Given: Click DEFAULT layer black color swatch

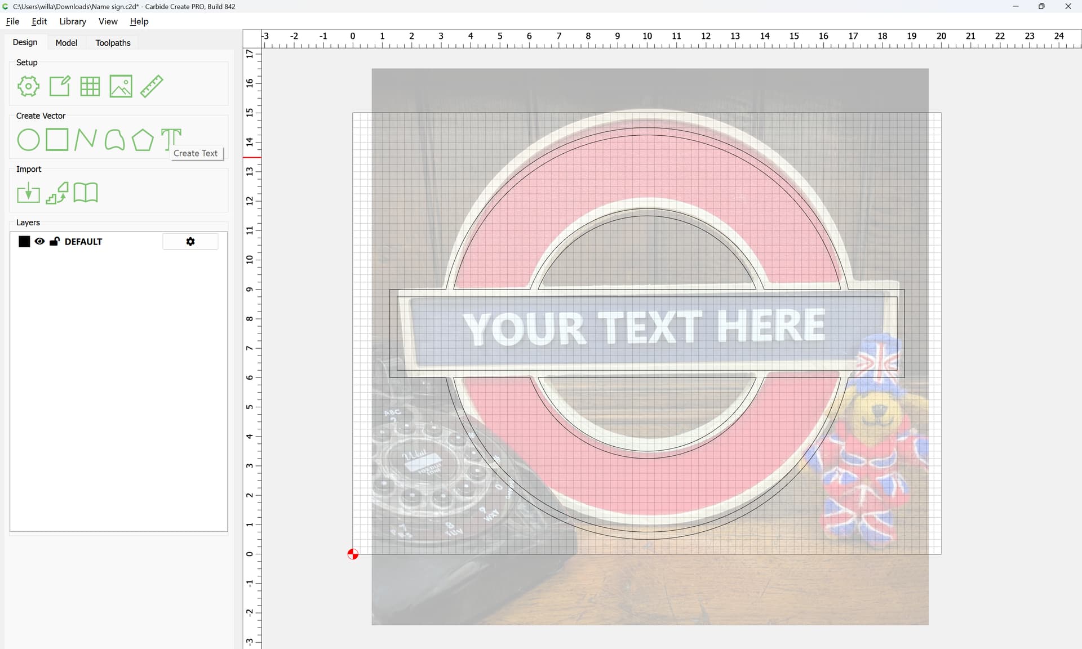Looking at the screenshot, I should point(24,242).
